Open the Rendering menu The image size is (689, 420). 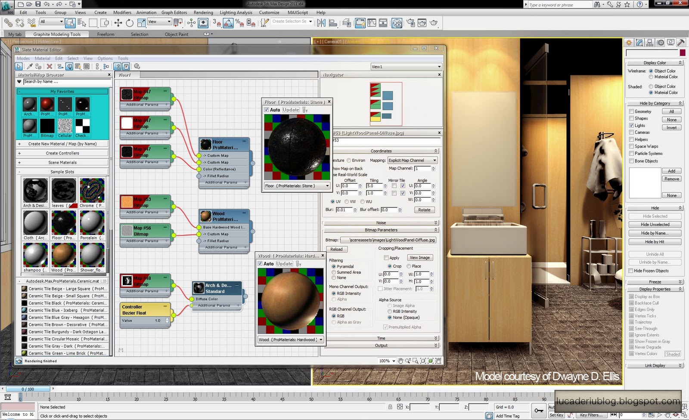pyautogui.click(x=203, y=12)
